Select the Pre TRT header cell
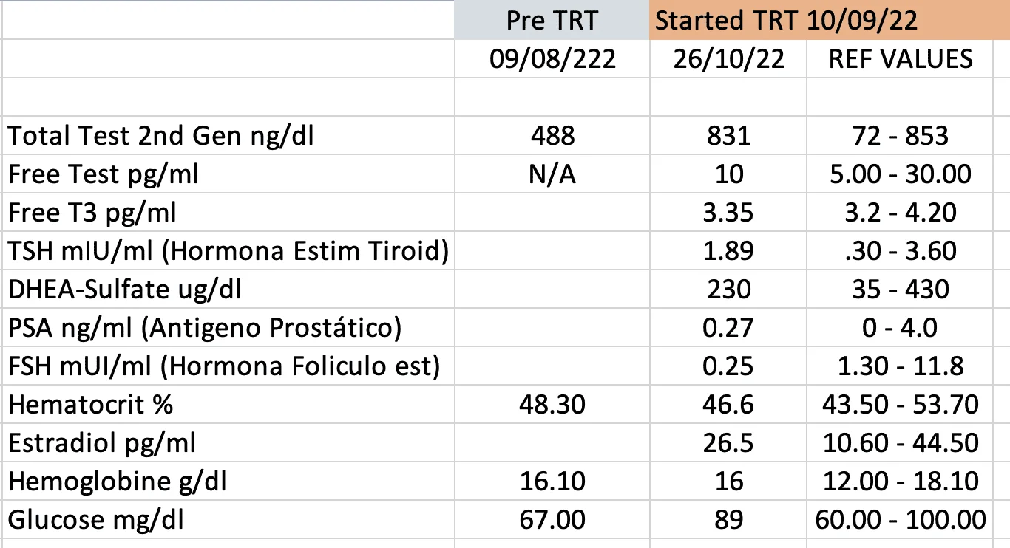The width and height of the screenshot is (1010, 548). point(552,20)
